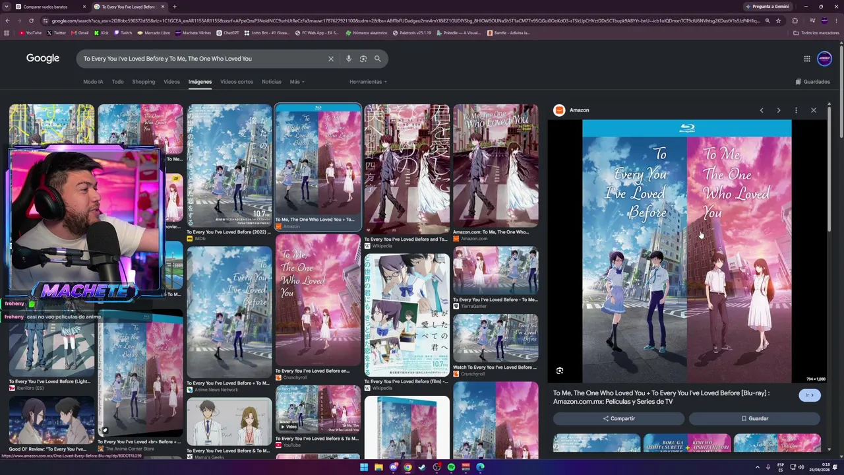Reload the current page
This screenshot has width=844, height=475.
point(31,20)
